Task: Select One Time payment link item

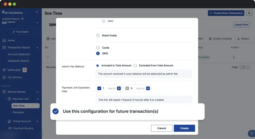Action: tap(25, 106)
